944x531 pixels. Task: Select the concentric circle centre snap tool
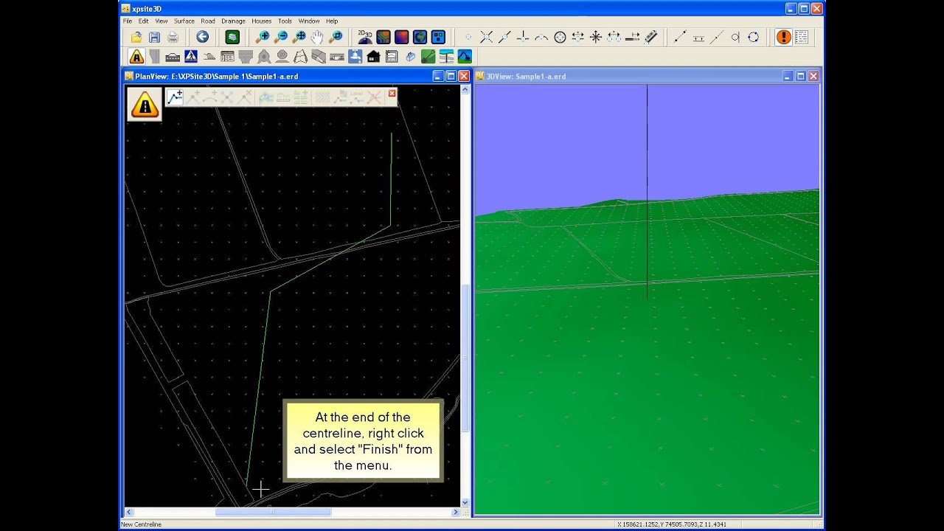click(560, 37)
